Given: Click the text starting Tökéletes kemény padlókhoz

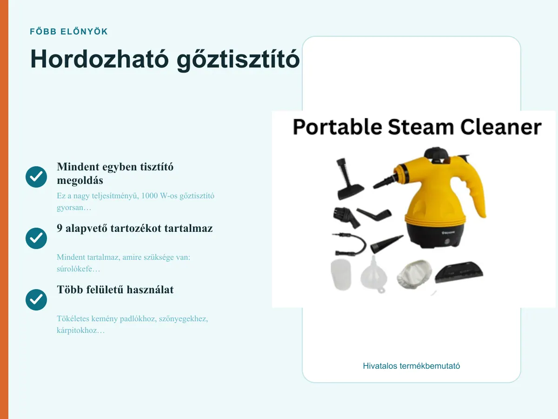Looking at the screenshot, I should pyautogui.click(x=132, y=324).
